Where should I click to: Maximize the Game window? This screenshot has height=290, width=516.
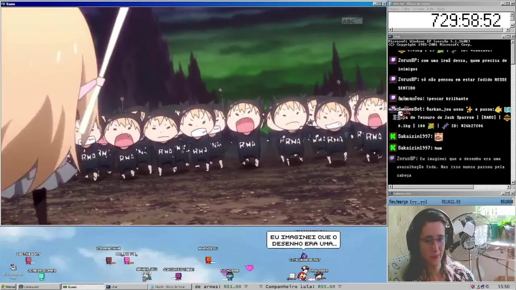379,4
